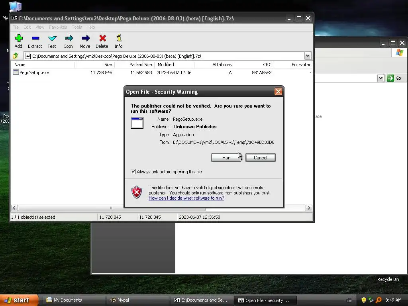
Task: Click status bar text 1 / 1 object(s) selected
Action: (33, 217)
